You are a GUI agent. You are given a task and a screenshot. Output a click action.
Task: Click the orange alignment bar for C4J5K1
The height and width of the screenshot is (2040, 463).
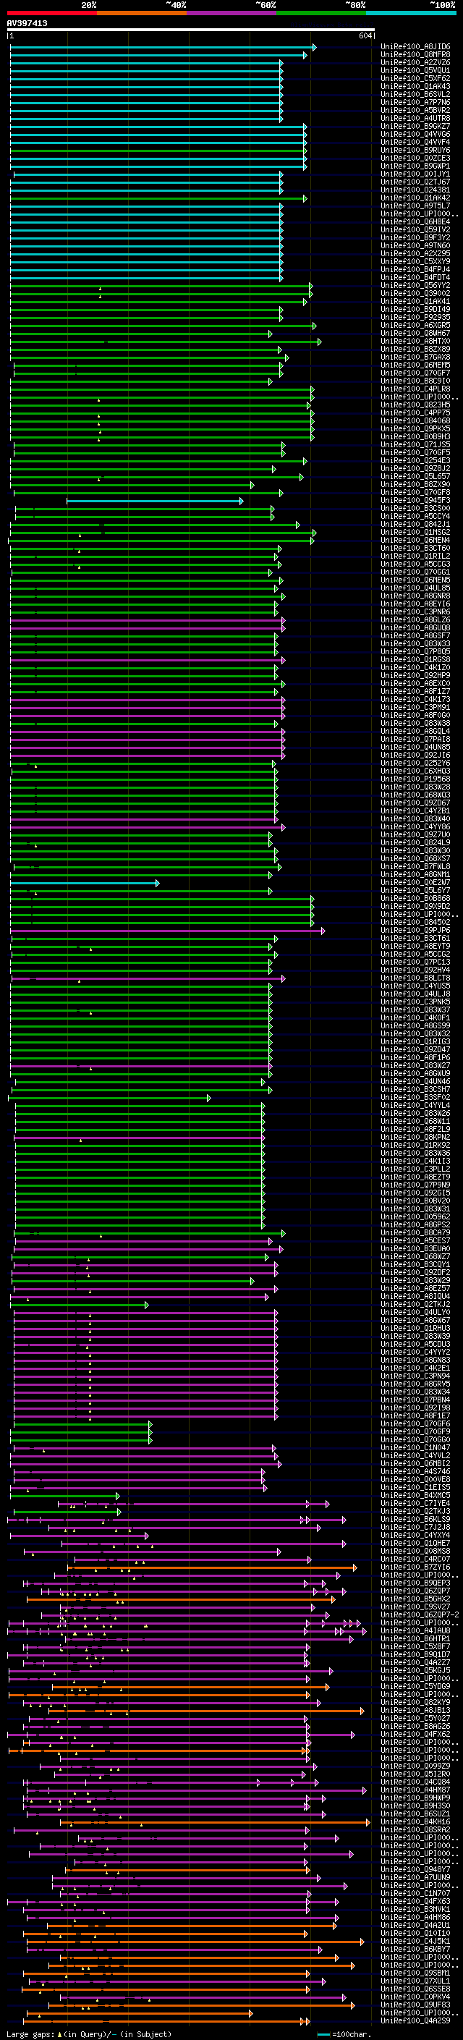tap(195, 1941)
